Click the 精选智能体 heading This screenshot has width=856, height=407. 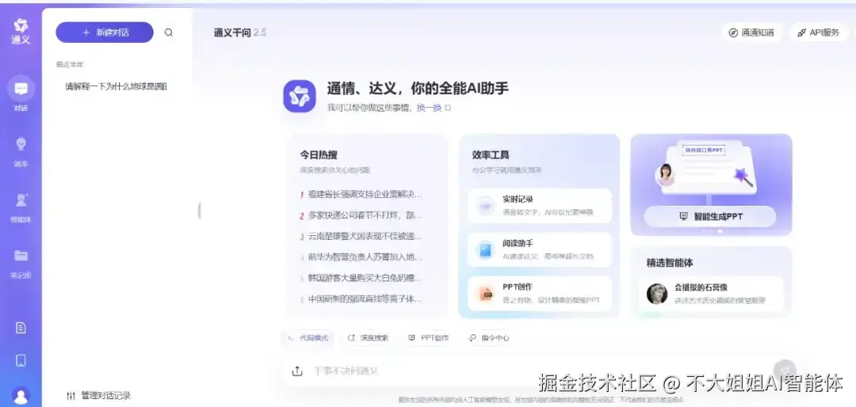(670, 263)
